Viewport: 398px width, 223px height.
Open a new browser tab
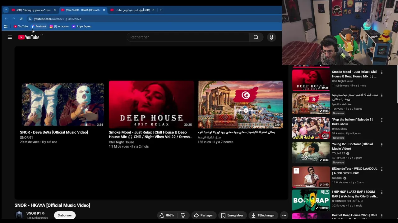point(161,10)
